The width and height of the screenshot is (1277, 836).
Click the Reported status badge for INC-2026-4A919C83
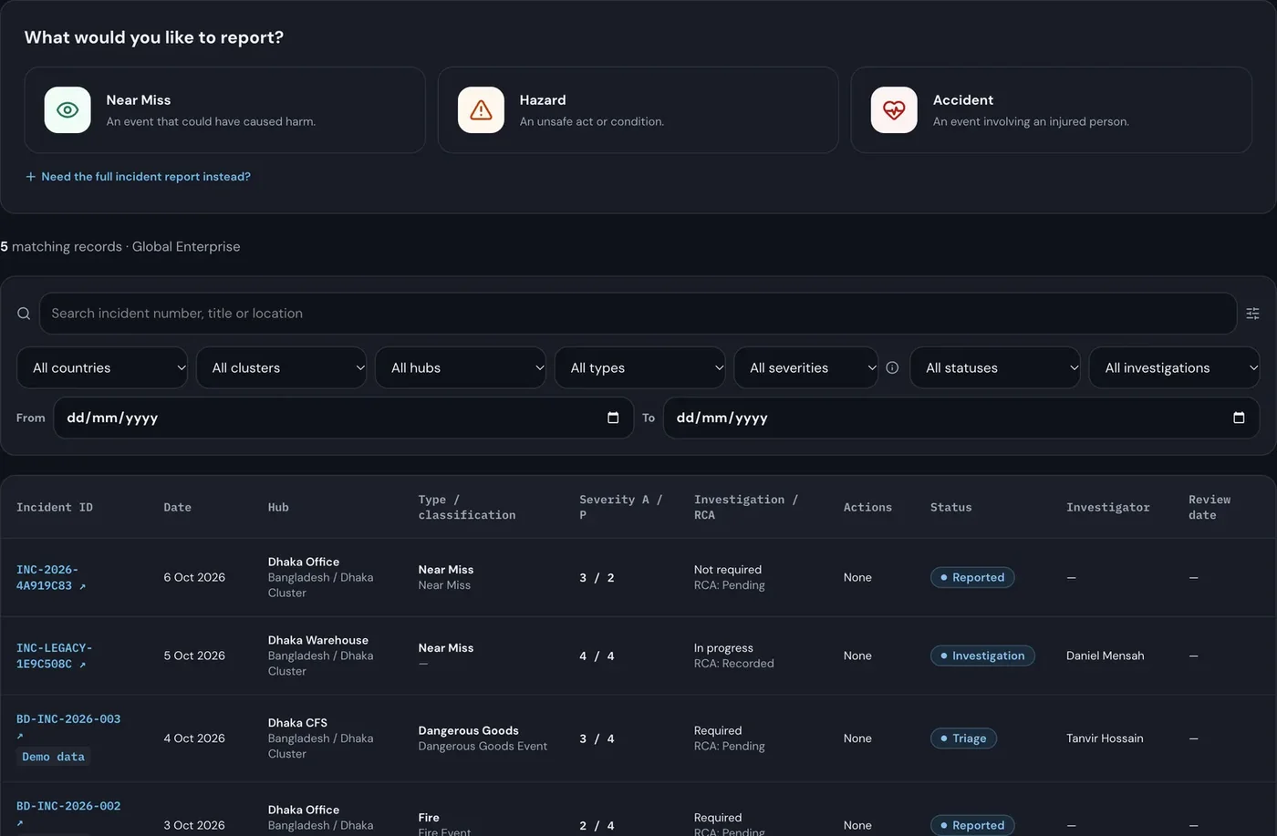(x=972, y=578)
